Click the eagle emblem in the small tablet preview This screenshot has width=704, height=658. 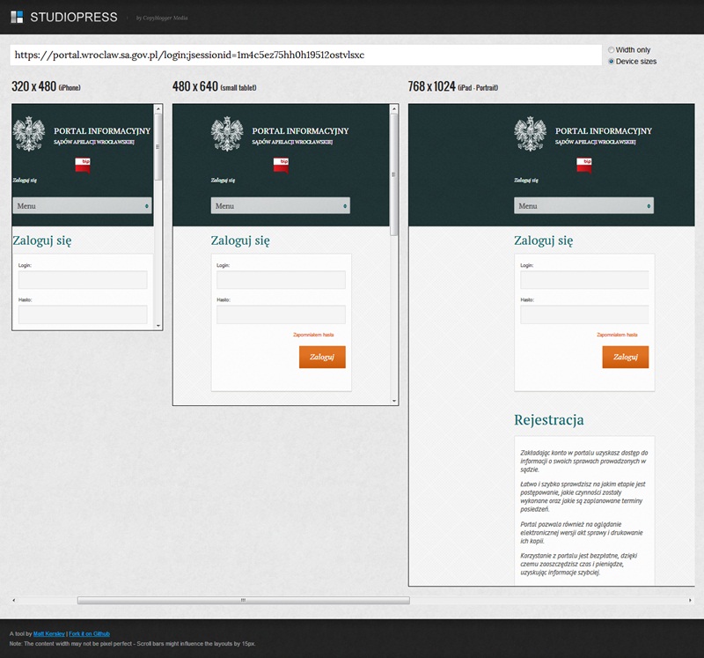coord(227,135)
